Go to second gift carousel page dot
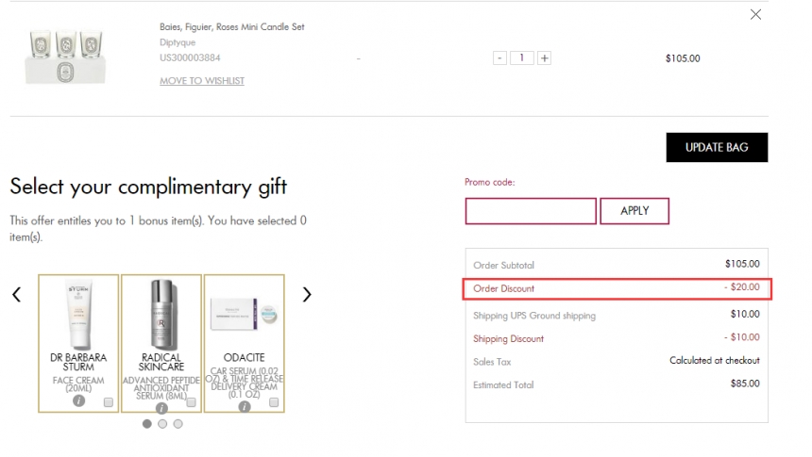The image size is (812, 457). [x=162, y=424]
